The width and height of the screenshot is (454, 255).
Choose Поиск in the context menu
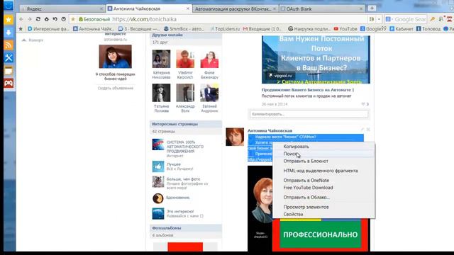323,154
